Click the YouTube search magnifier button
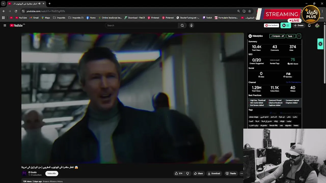Screen dimensions: 326x183 [182, 25]
